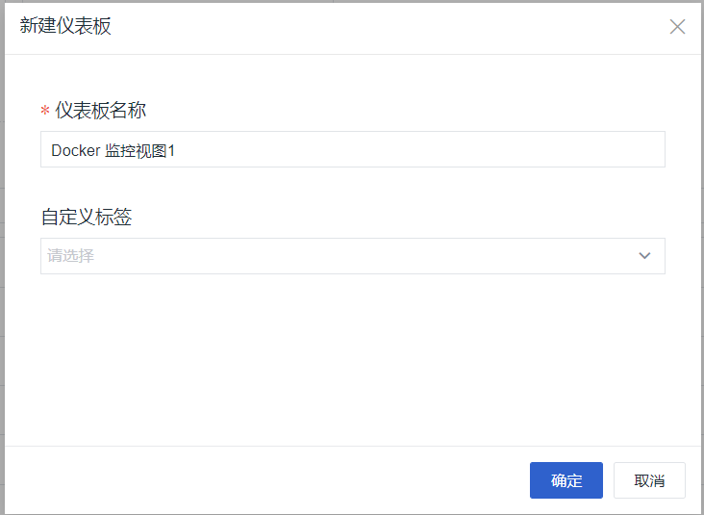The image size is (704, 515).
Task: Click the dialog header area beside title
Action: pyautogui.click(x=386, y=27)
